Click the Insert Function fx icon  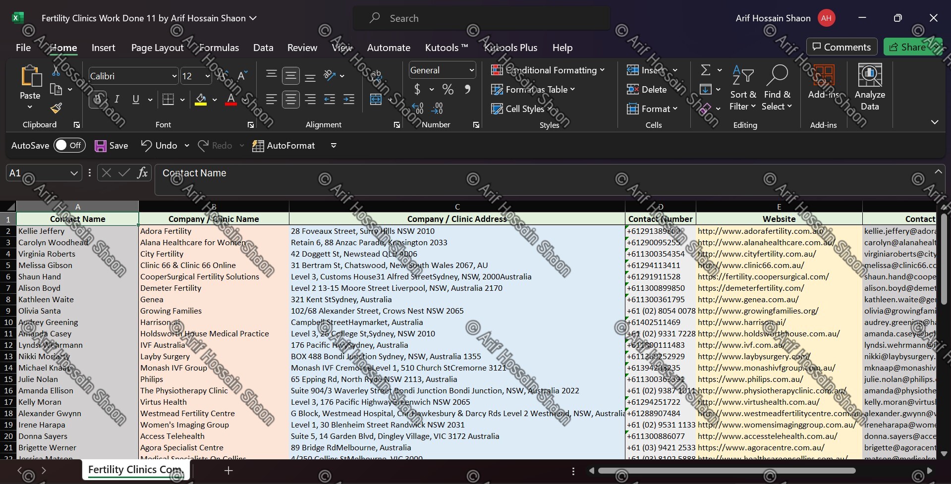(142, 173)
